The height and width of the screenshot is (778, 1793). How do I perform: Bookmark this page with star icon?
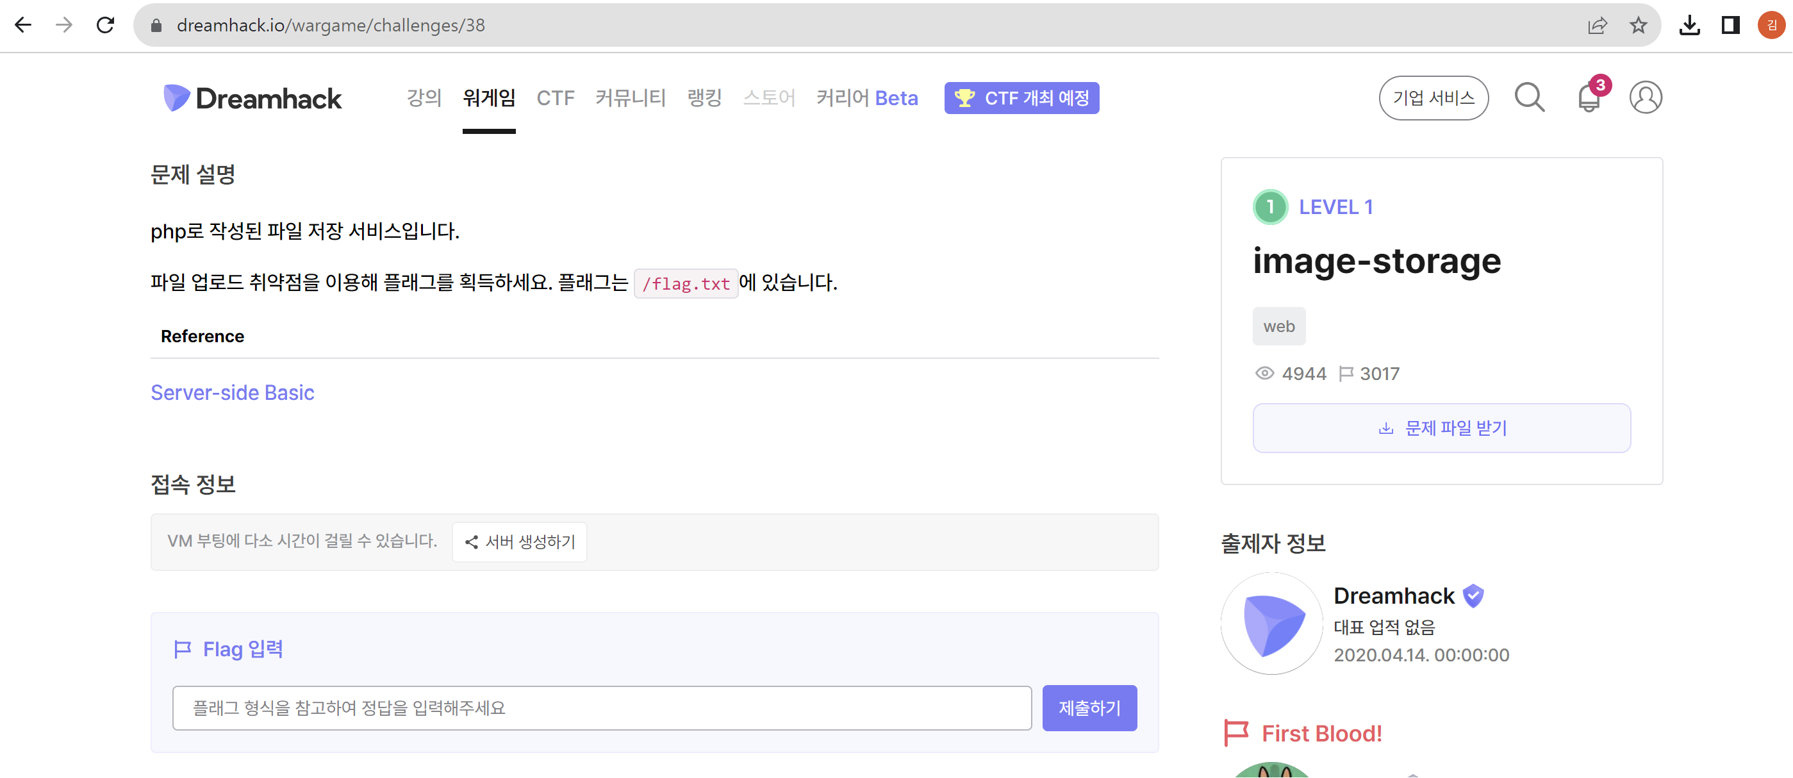click(x=1638, y=25)
